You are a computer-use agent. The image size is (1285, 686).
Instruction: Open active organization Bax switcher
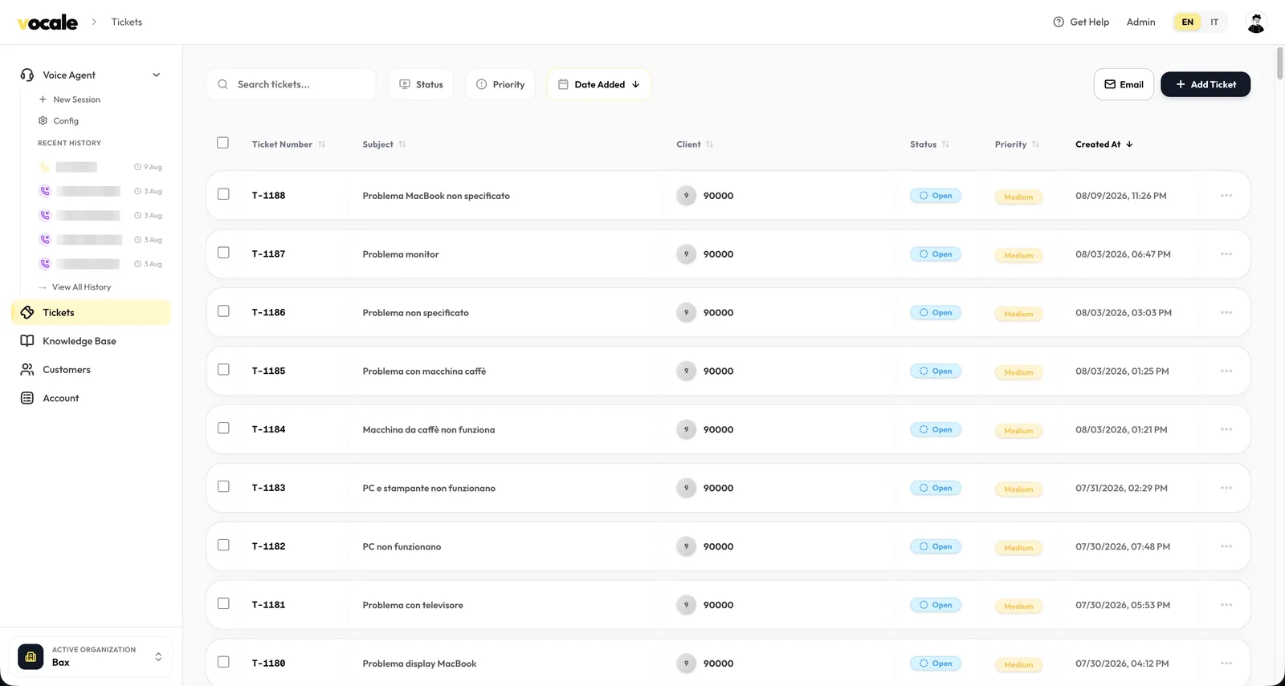(x=92, y=656)
